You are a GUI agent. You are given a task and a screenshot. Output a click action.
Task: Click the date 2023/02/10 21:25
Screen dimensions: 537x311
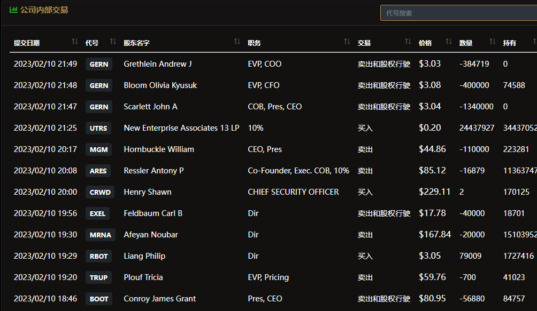coord(45,128)
